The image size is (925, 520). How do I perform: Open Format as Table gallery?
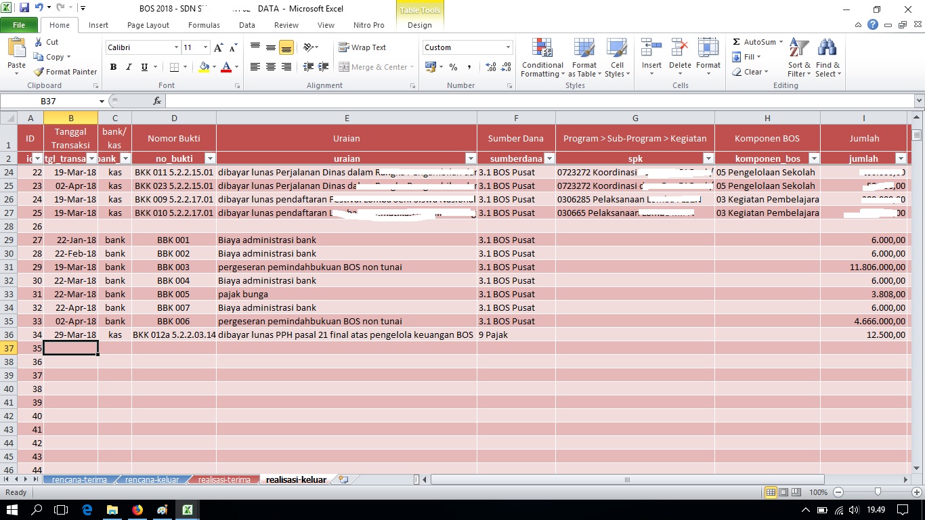(x=583, y=58)
